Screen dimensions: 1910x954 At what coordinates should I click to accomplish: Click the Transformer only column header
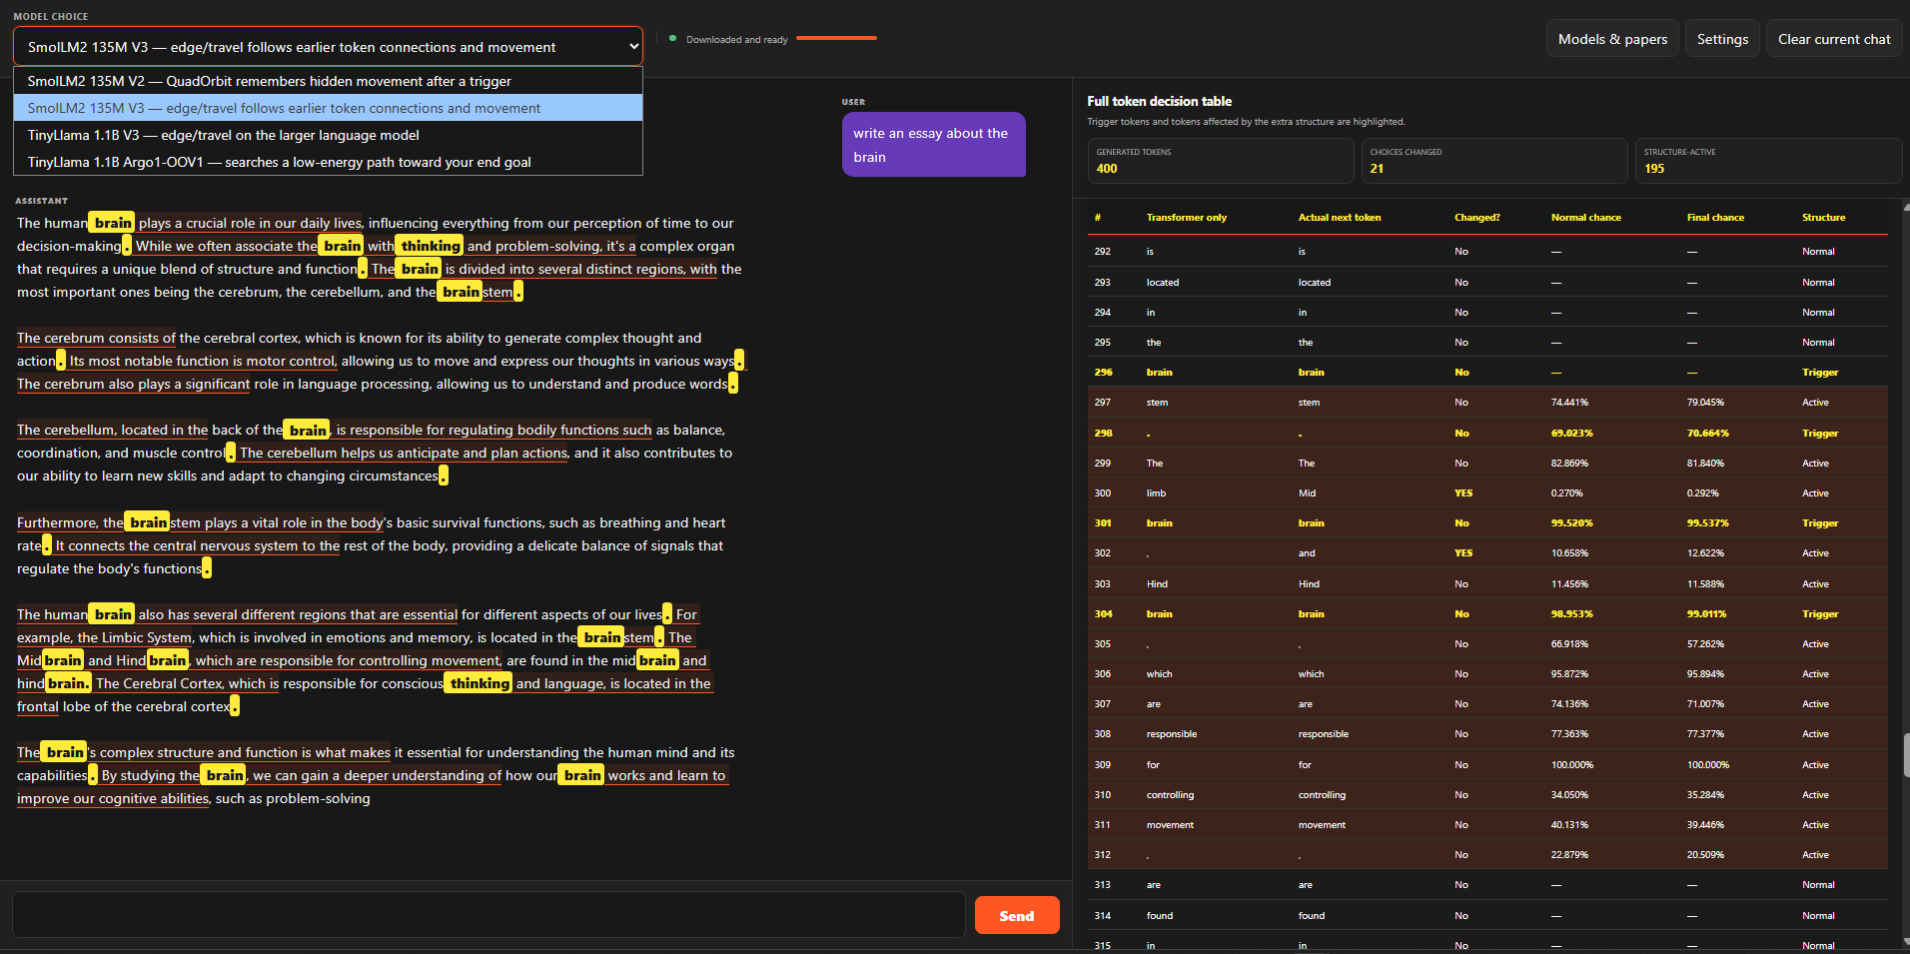pos(1186,218)
